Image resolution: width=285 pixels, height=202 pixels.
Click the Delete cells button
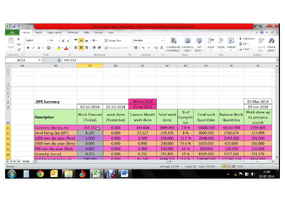(220, 42)
